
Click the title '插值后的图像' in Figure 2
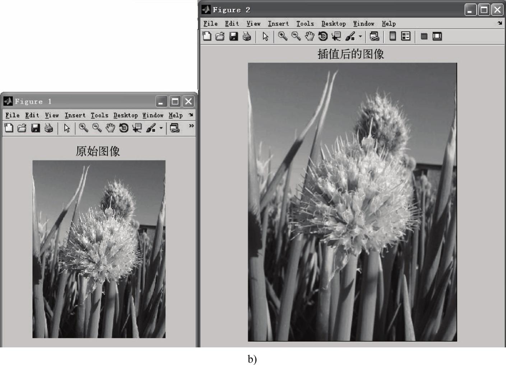click(x=351, y=54)
